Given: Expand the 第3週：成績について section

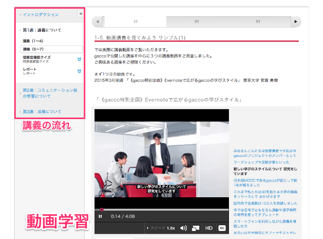Looking at the screenshot, I should coord(42,112).
